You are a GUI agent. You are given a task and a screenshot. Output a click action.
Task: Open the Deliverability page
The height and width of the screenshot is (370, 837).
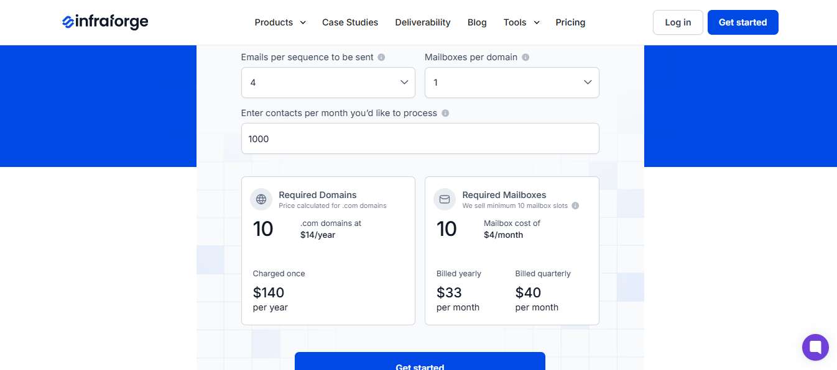click(x=423, y=22)
